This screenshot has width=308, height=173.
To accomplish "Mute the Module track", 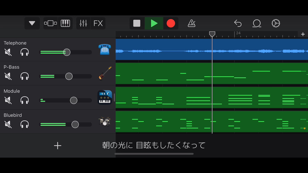I will tap(8, 100).
